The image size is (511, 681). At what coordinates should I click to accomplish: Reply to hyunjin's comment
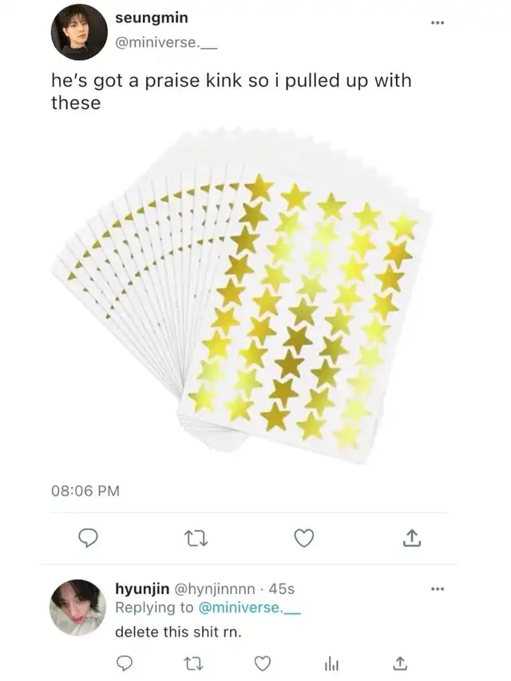pos(124,663)
